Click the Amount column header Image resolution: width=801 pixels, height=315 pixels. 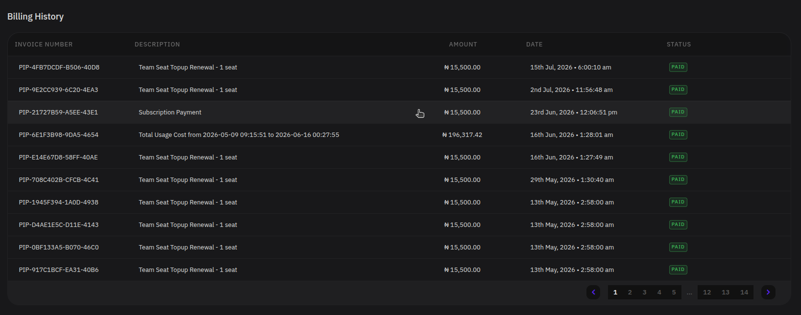coord(463,45)
